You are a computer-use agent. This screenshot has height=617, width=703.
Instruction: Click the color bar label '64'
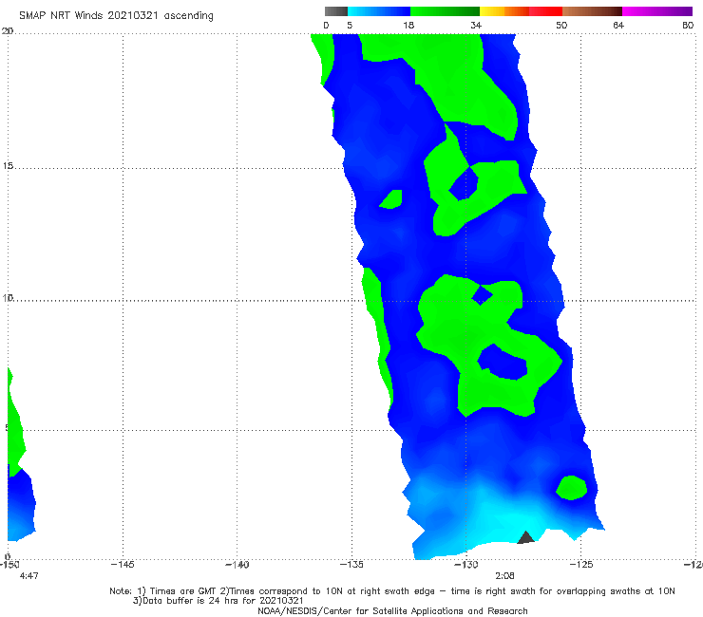click(618, 26)
